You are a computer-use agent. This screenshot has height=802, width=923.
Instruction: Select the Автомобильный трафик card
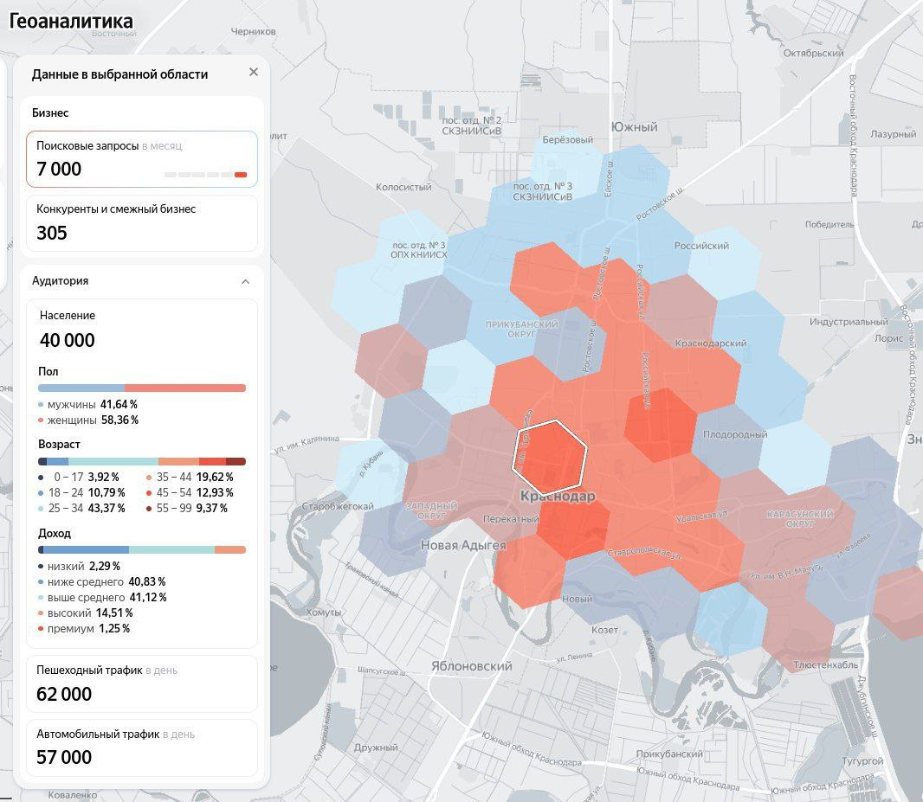142,747
